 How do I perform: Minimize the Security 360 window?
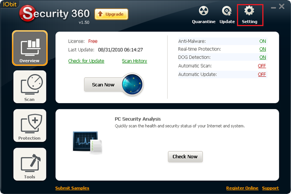click(273, 8)
